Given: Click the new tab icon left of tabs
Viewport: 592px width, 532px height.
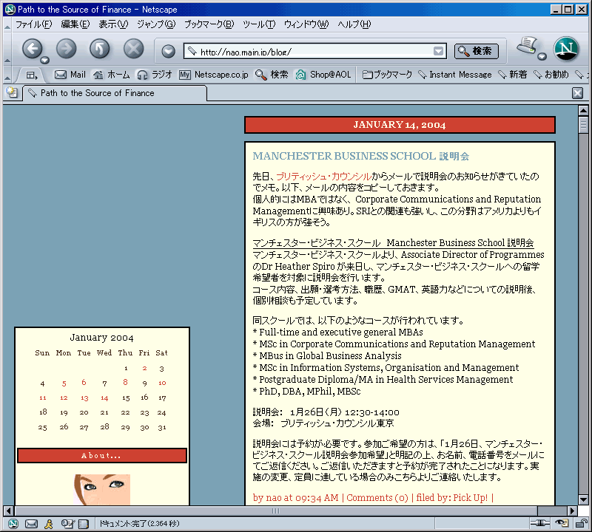Looking at the screenshot, I should pos(12,92).
